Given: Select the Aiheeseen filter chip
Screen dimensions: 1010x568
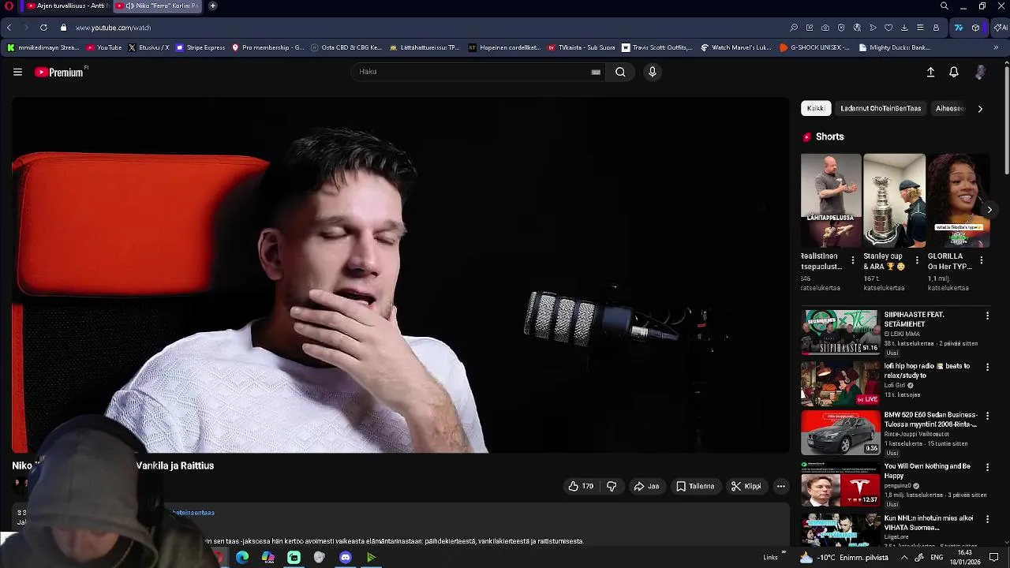Looking at the screenshot, I should pos(949,108).
